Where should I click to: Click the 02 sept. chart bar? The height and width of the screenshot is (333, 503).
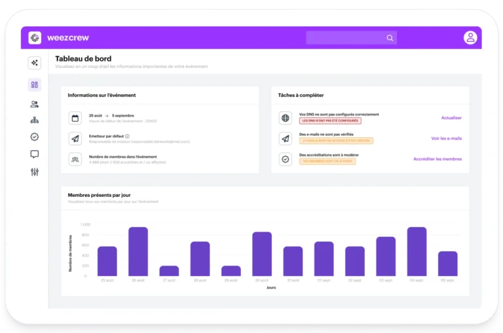[x=355, y=261]
